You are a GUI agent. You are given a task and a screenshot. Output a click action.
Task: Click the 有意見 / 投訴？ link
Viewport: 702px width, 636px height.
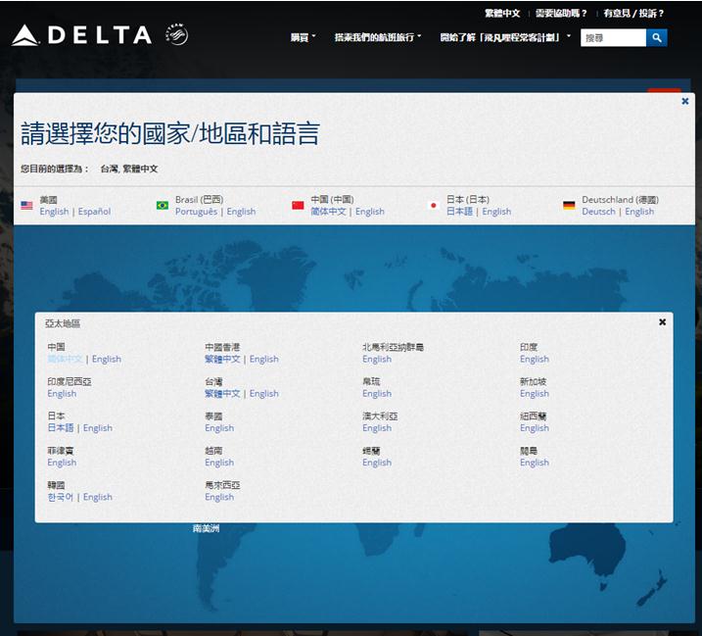[633, 14]
